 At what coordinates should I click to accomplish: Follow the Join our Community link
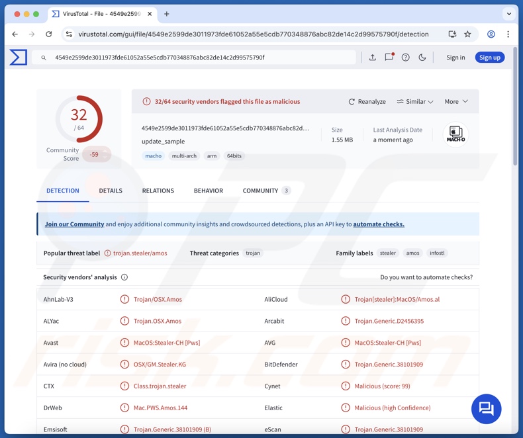[74, 224]
